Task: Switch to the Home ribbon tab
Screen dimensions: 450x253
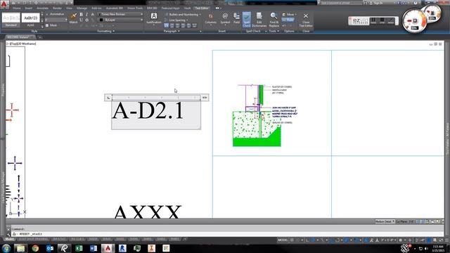Action: (17, 8)
